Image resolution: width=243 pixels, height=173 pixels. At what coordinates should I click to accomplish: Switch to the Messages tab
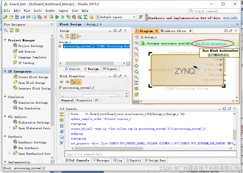(101, 160)
